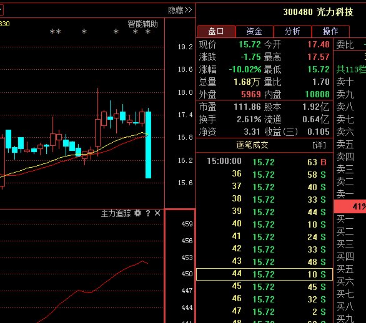Click the 18.0 price axis label
The image size is (366, 323).
185,92
